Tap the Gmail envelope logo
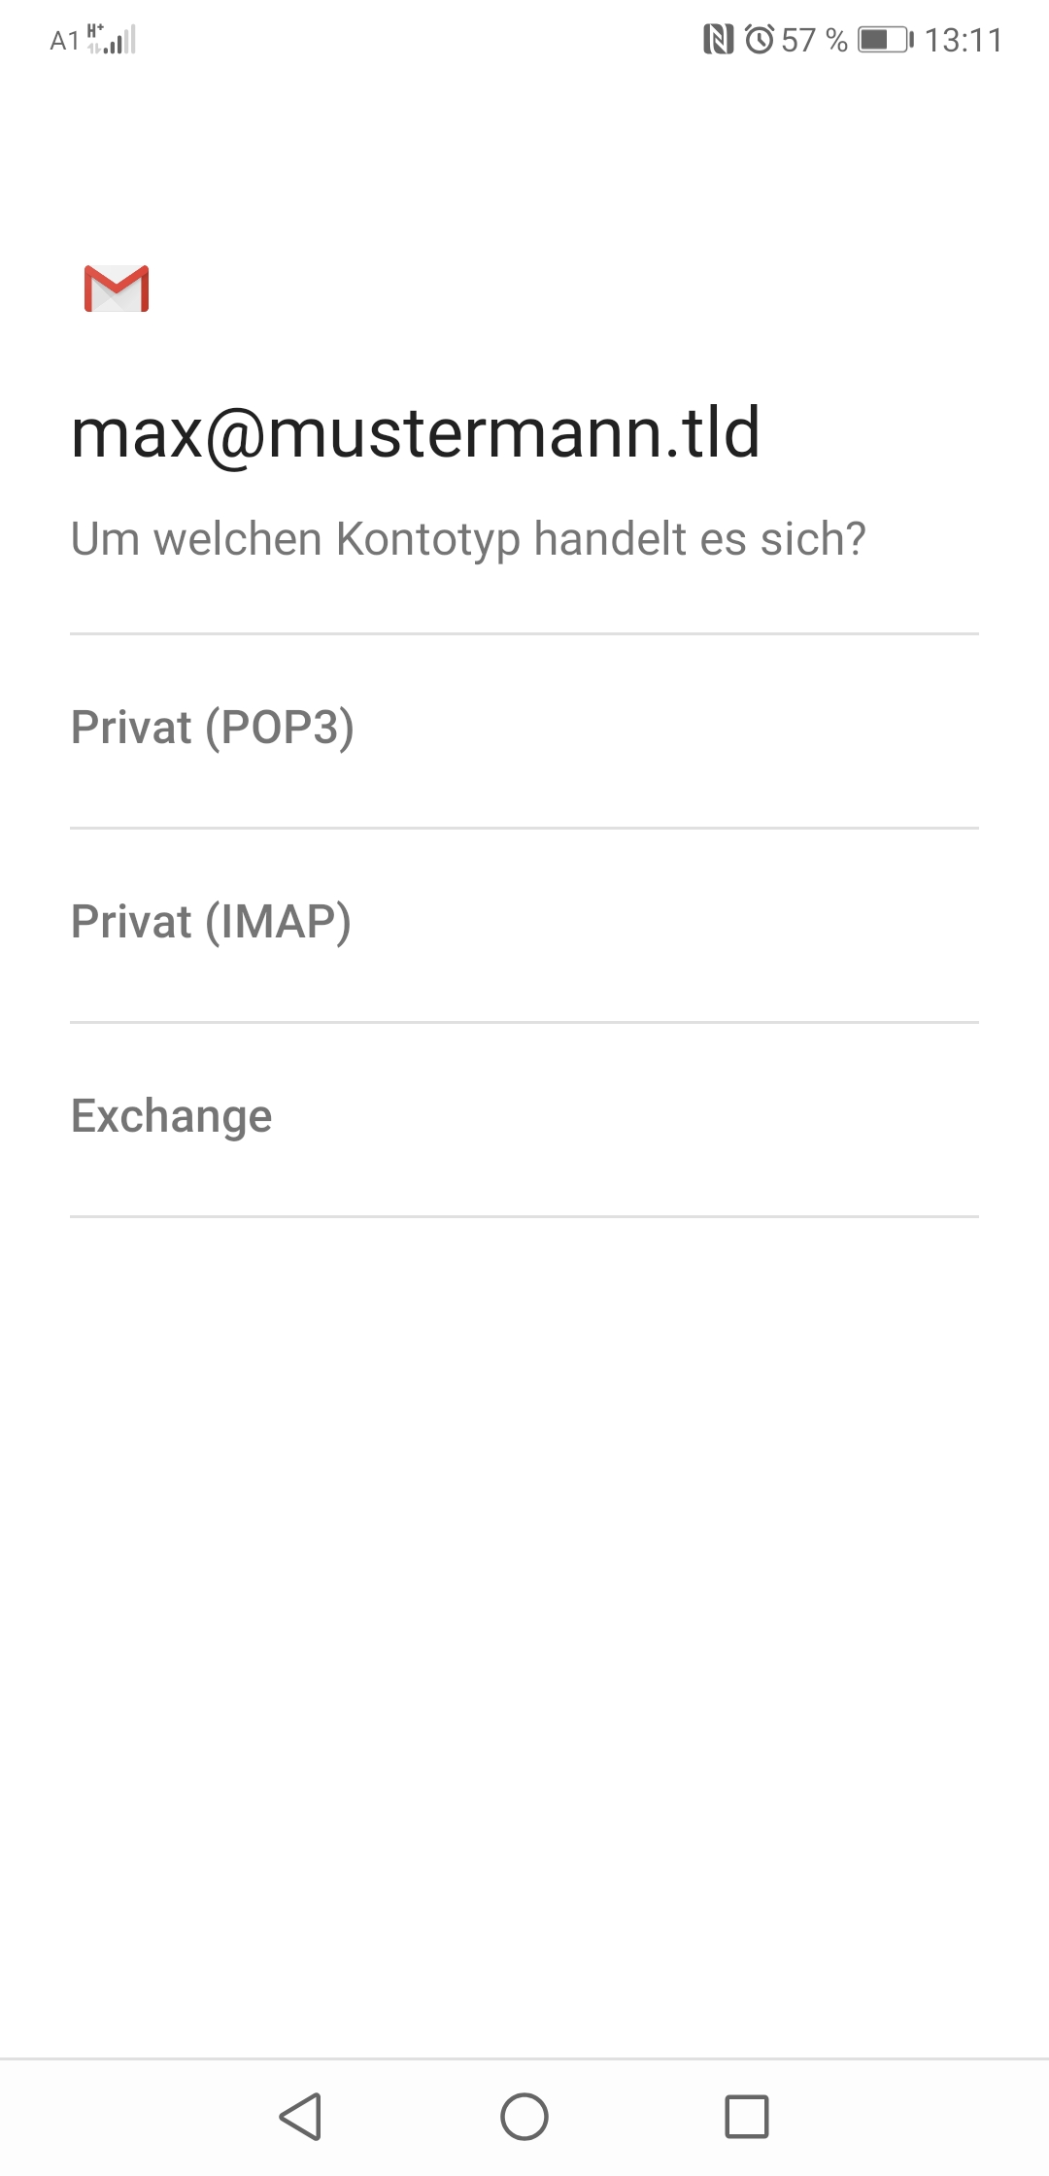This screenshot has height=2176, width=1049. (x=117, y=289)
